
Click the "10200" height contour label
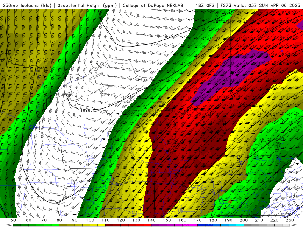coord(86,110)
